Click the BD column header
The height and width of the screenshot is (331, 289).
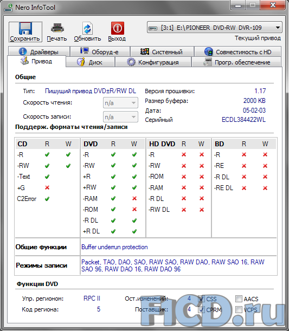pos(219,144)
